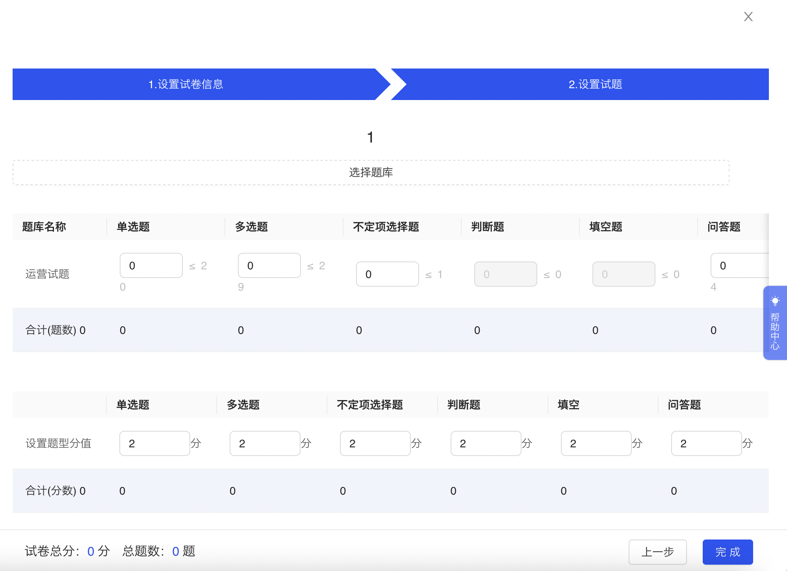
Task: Focus the 单选题 count input for 运营试题
Action: pyautogui.click(x=151, y=265)
